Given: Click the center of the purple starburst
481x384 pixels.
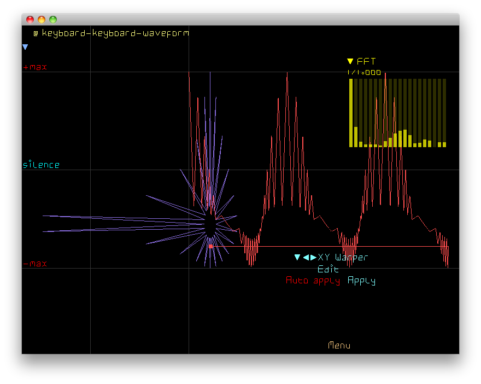Looking at the screenshot, I should click(x=210, y=225).
